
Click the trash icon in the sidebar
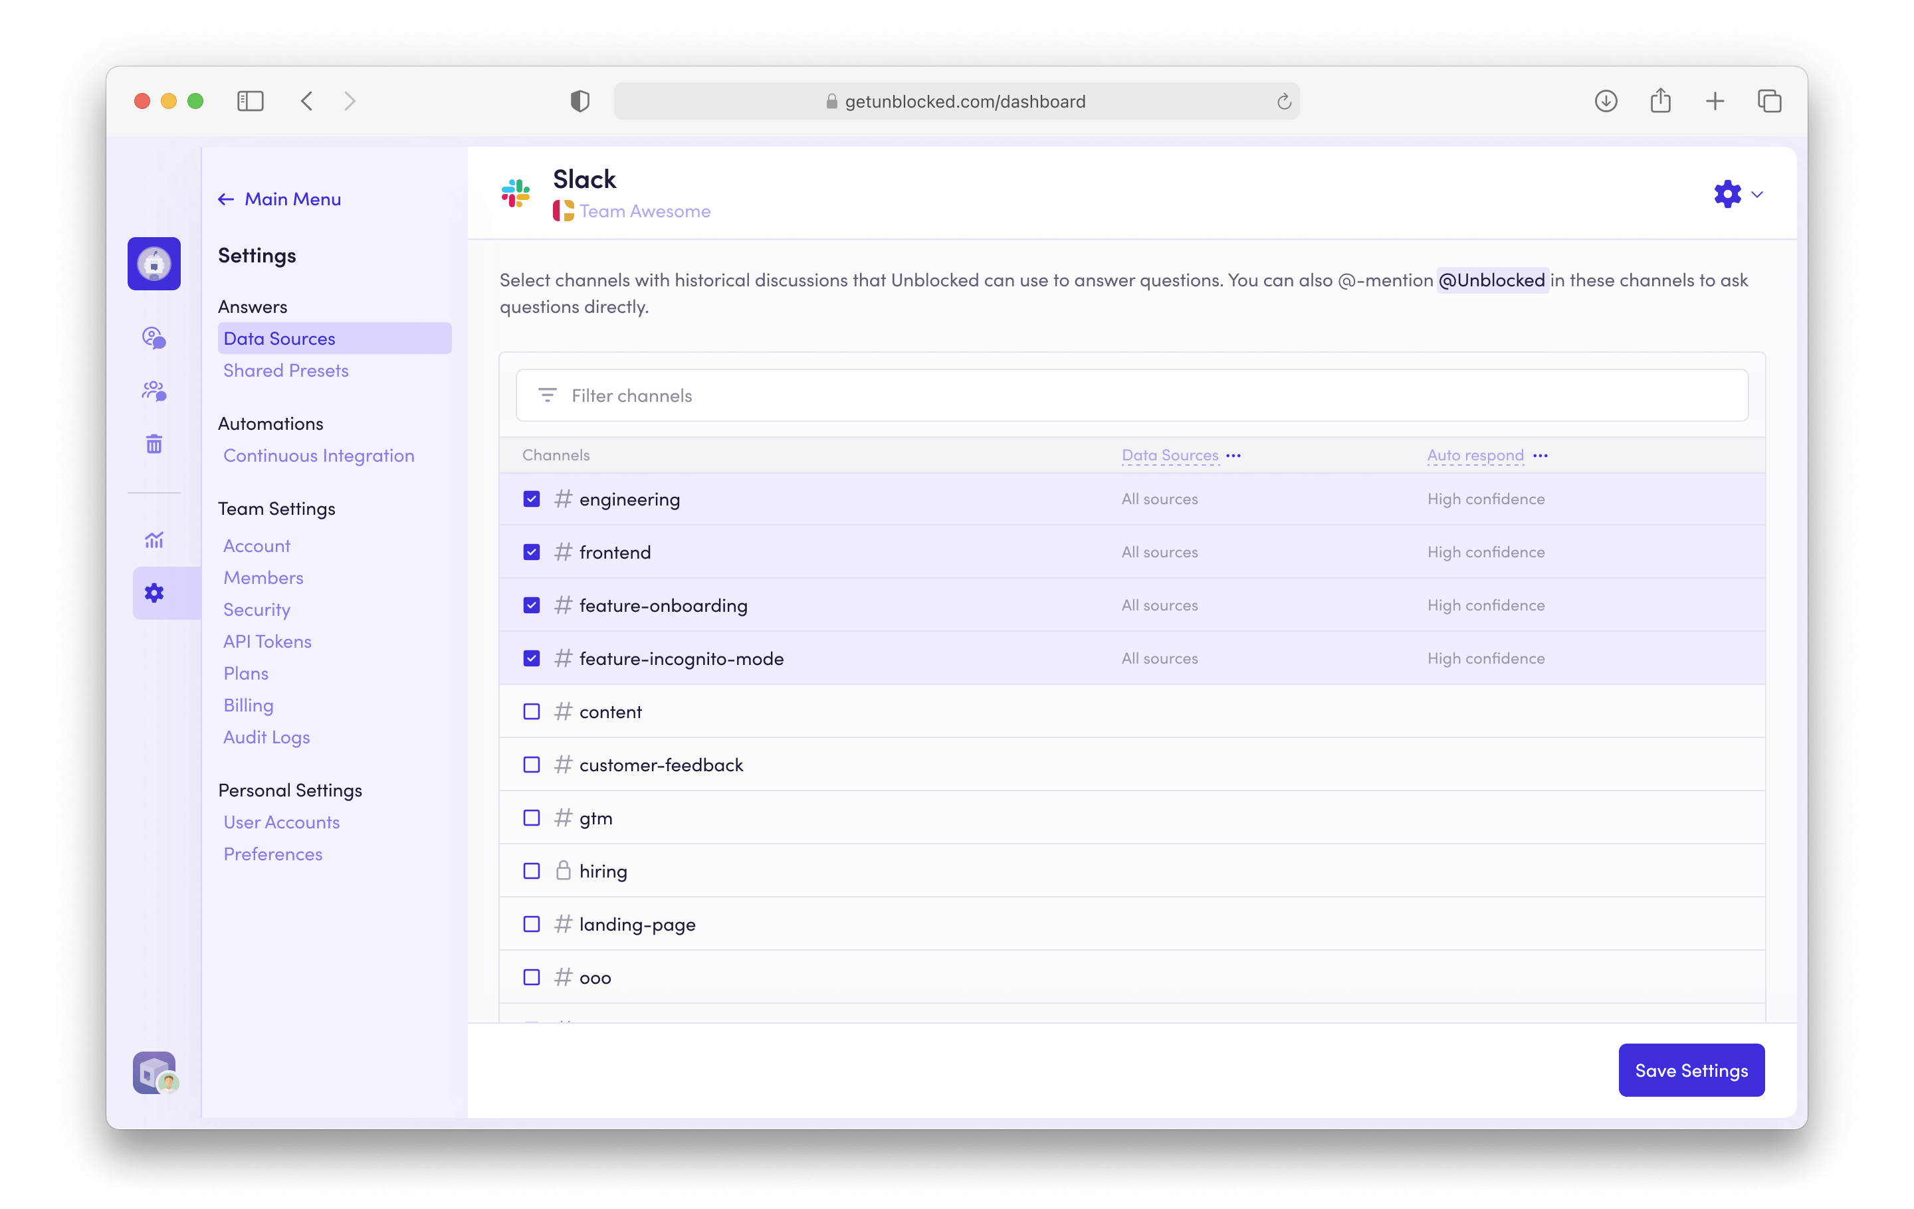click(154, 443)
